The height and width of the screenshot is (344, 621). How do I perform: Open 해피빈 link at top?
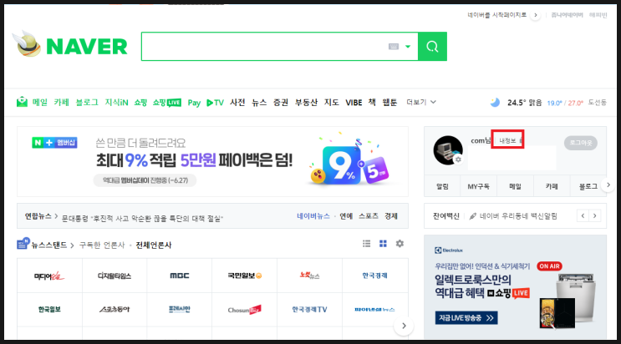tap(598, 15)
